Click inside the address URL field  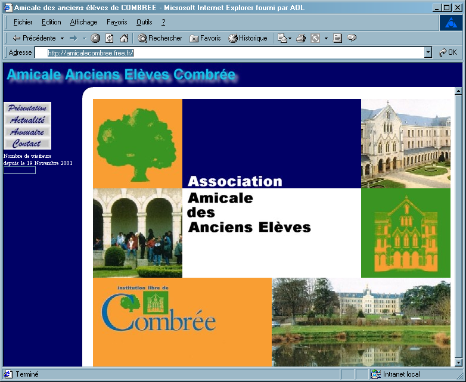[238, 52]
